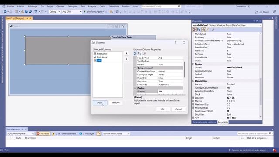Confirm with the OK button

[x=163, y=109]
